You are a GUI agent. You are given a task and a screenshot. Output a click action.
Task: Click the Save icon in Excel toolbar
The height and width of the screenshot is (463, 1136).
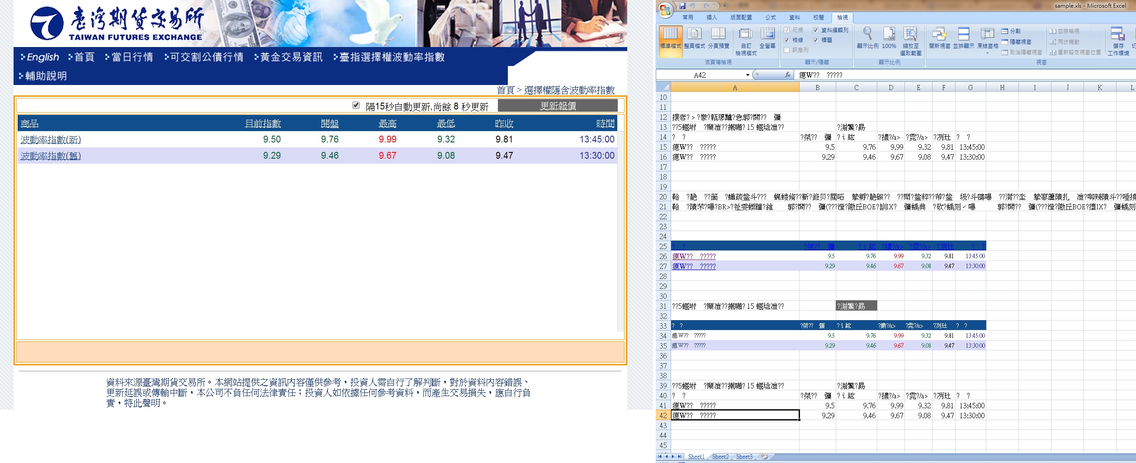(682, 6)
